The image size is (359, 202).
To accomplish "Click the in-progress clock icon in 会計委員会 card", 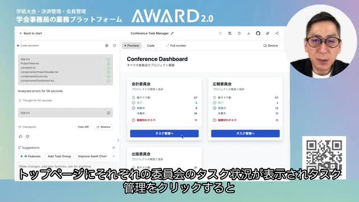I will click(134, 108).
